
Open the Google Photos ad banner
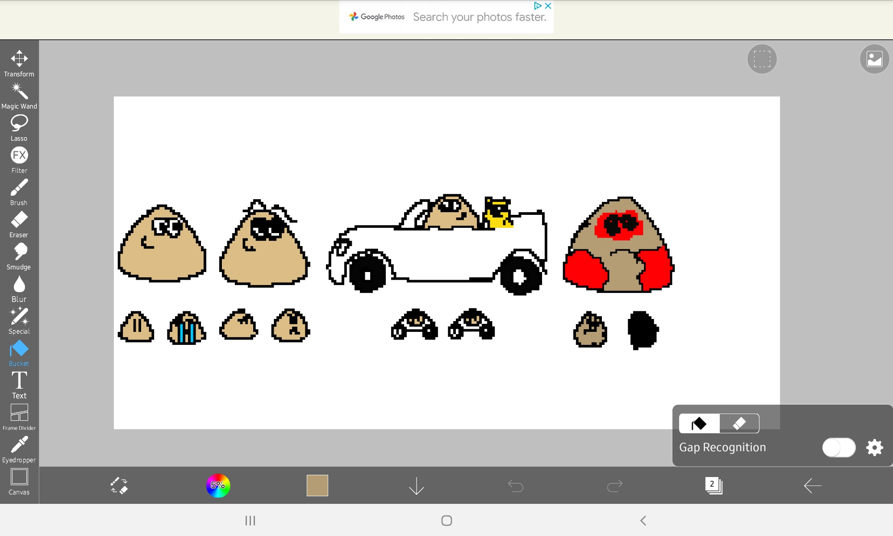click(x=446, y=17)
